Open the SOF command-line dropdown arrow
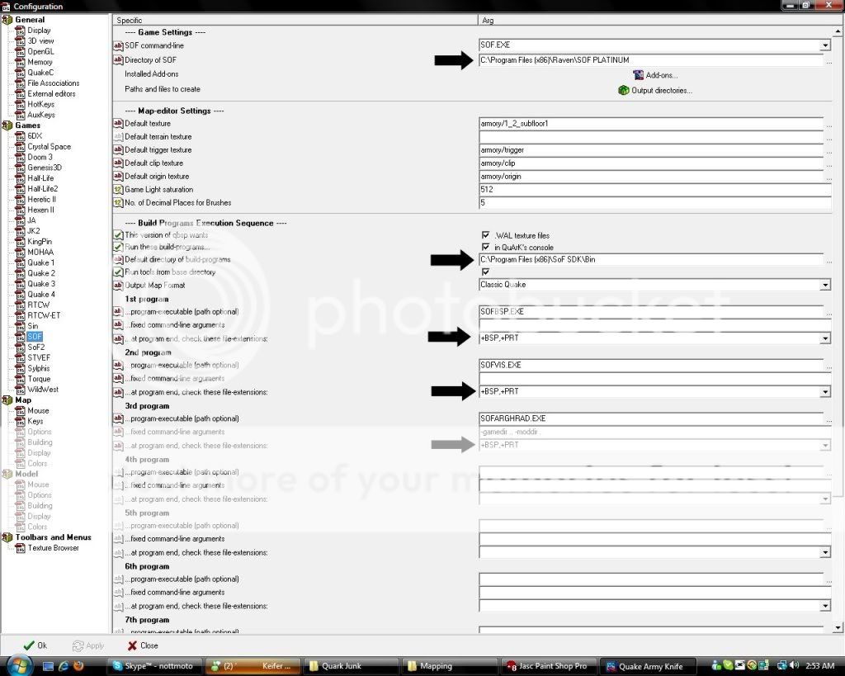 pos(825,46)
